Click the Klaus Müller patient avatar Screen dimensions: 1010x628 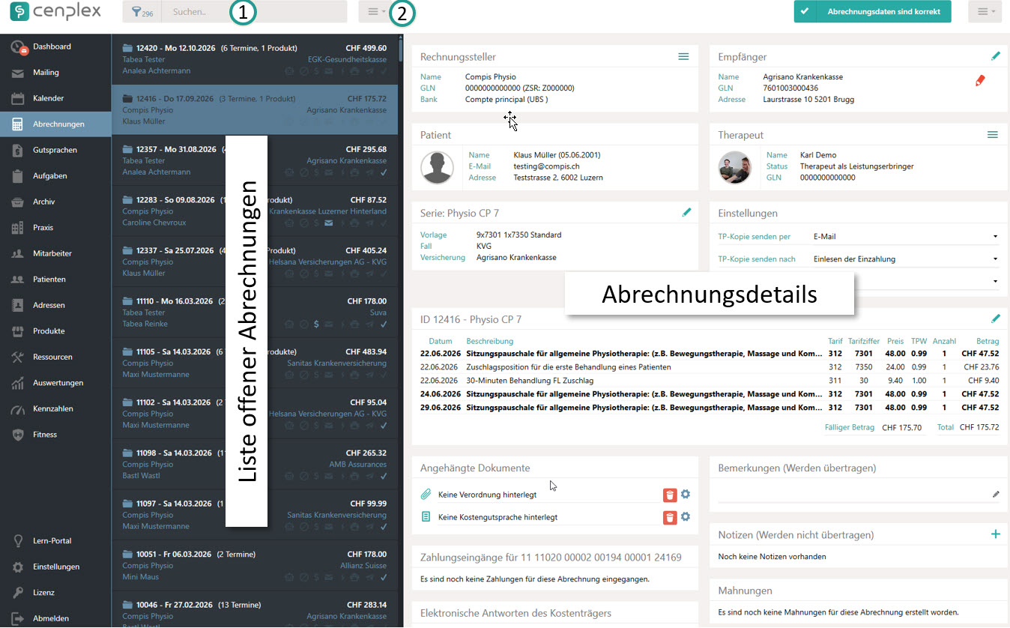point(438,167)
